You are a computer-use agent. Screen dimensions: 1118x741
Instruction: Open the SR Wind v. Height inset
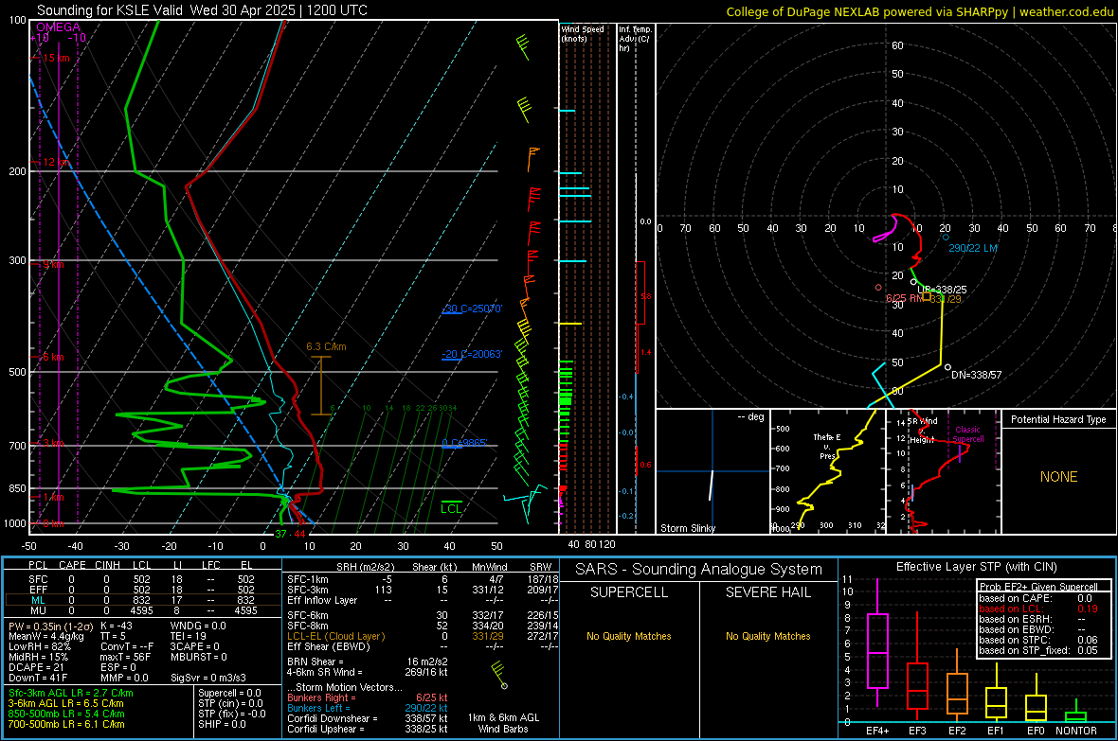pos(944,471)
